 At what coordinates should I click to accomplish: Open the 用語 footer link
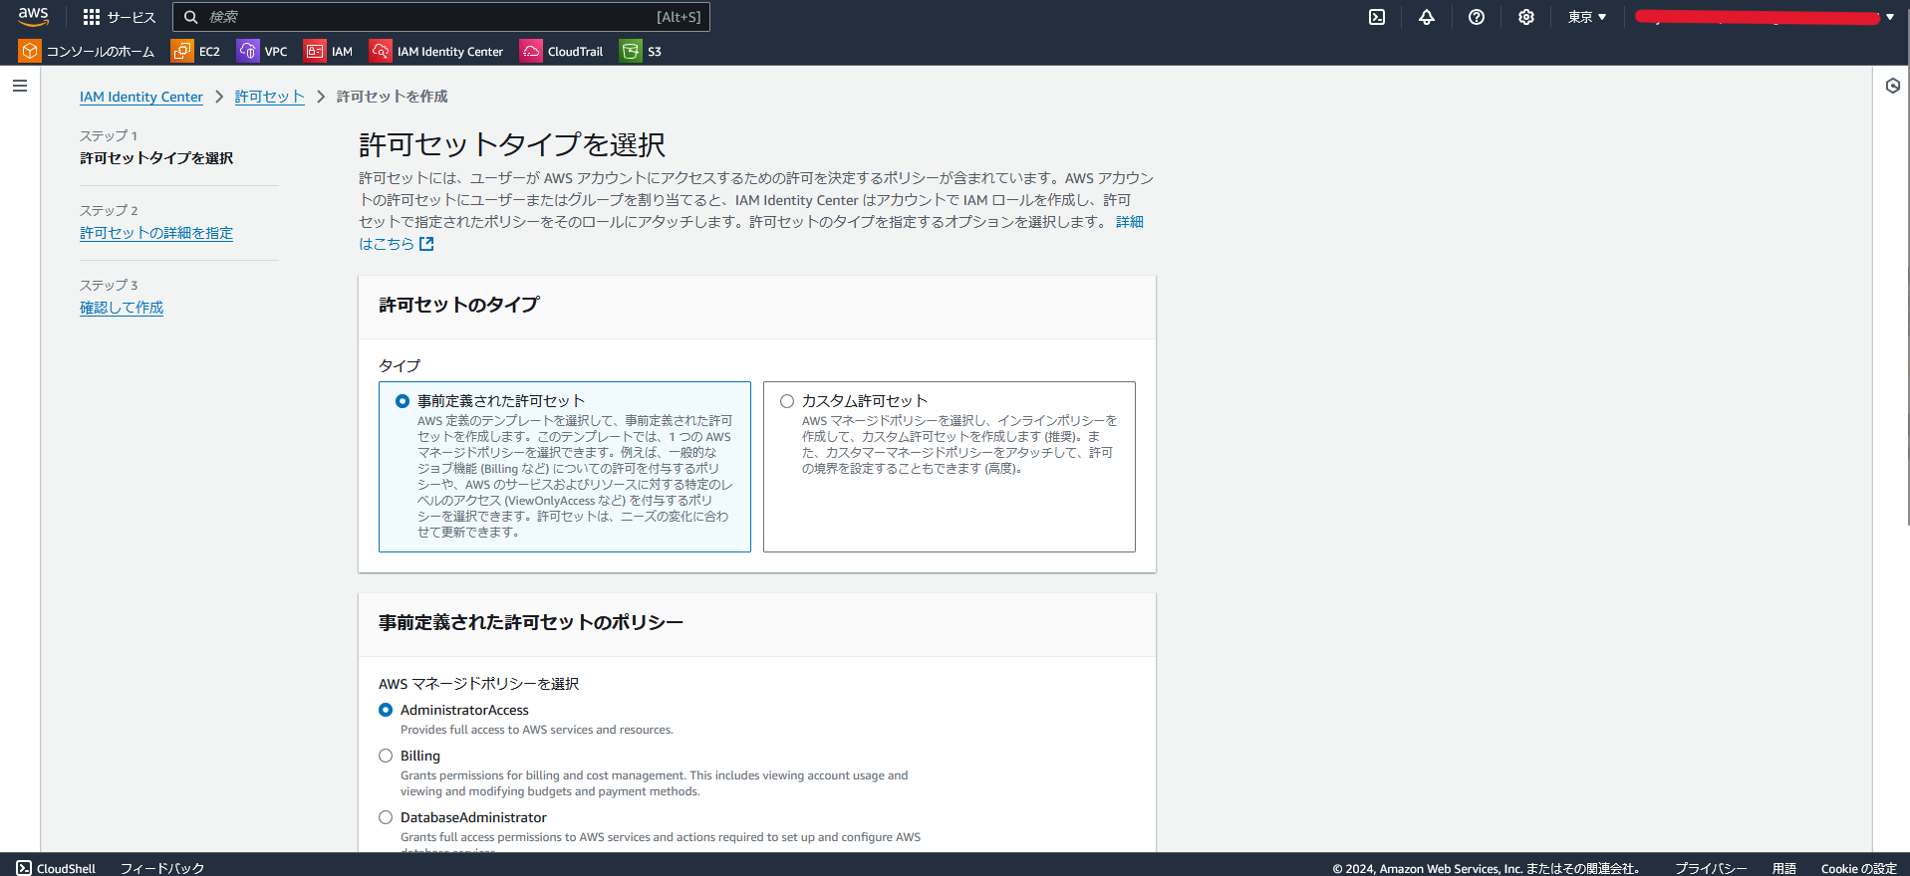click(x=1784, y=868)
